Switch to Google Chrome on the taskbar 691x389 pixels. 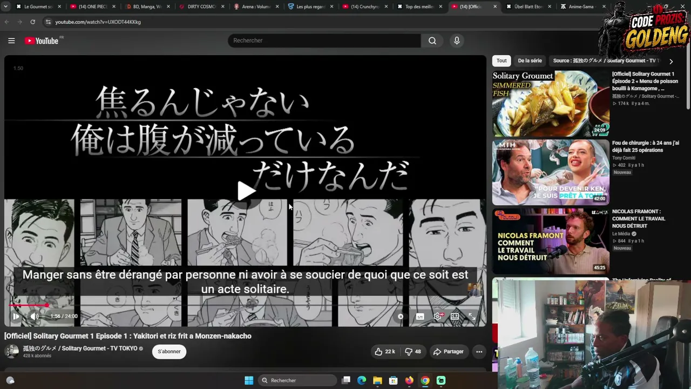tap(425, 380)
